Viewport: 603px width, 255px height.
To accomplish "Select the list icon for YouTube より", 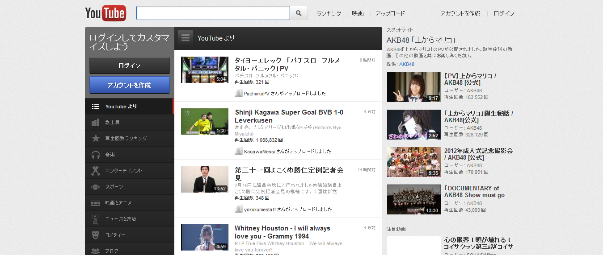I will click(95, 107).
